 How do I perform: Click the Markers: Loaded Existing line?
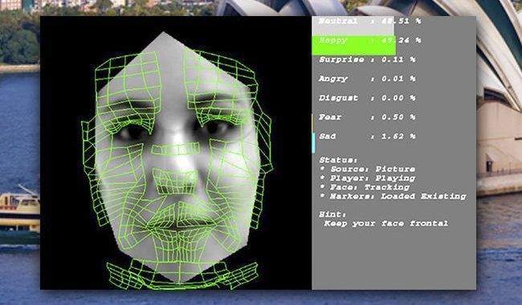[x=393, y=196]
